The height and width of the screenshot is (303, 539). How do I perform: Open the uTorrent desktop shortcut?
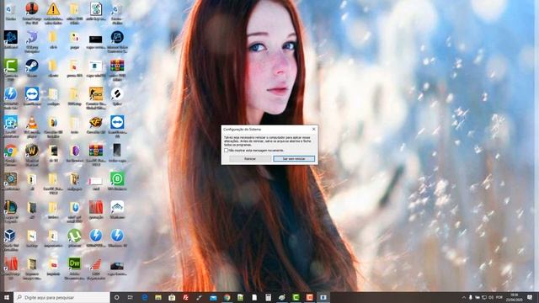click(75, 236)
